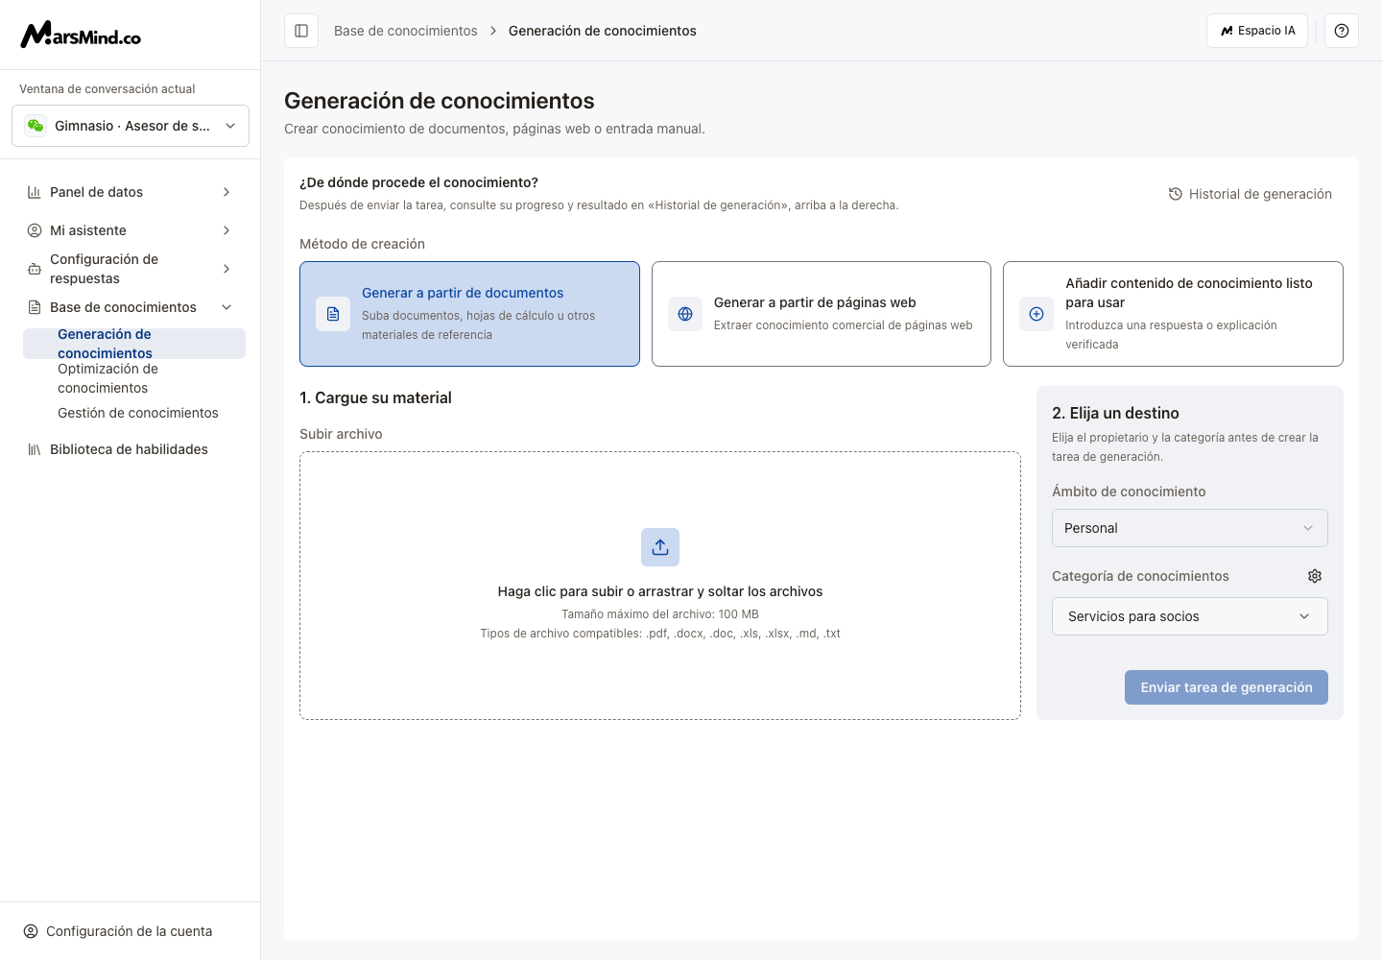Open Optimización de conocimientos sidebar item
This screenshot has height=960, width=1382.
[134, 378]
